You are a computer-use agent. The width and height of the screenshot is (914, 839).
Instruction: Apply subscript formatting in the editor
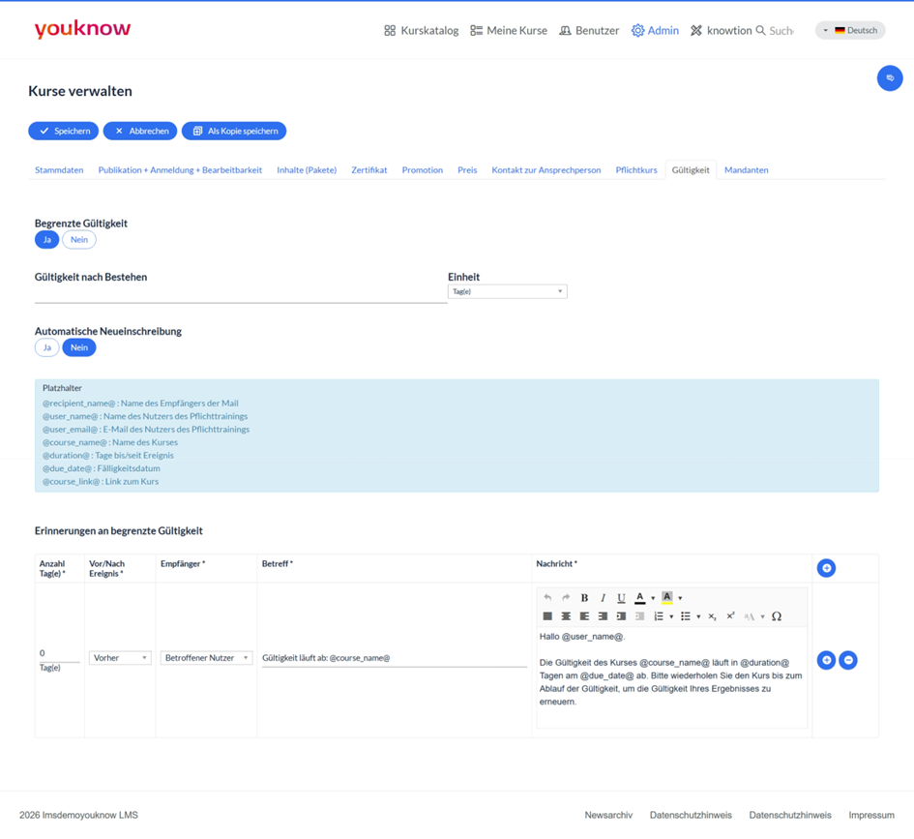pyautogui.click(x=712, y=616)
